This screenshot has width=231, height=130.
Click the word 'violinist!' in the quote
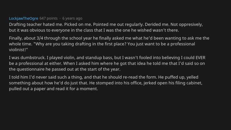click(x=18, y=50)
